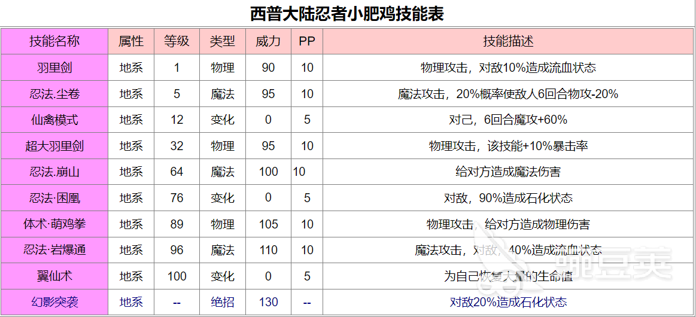Click power value 110 for 忍法·岩爆通

tap(268, 250)
